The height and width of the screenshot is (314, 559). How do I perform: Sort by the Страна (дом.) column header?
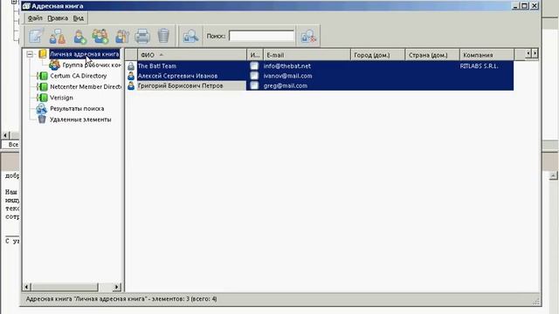(432, 55)
